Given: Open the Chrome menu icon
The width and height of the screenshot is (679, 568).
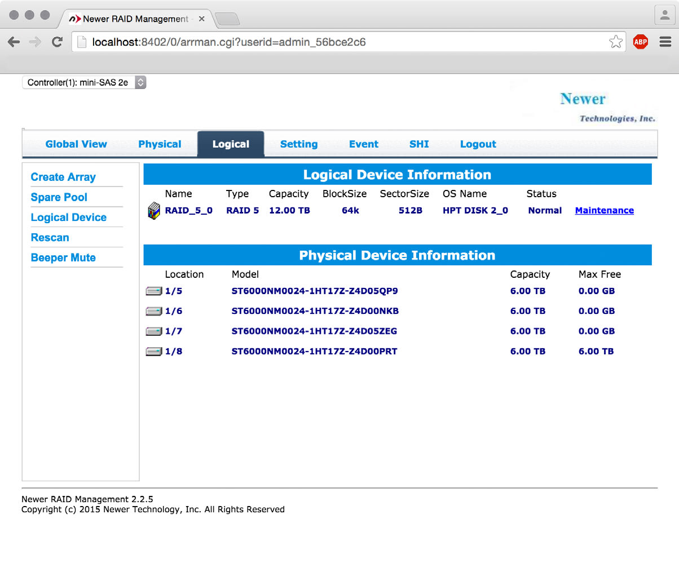Looking at the screenshot, I should 665,41.
